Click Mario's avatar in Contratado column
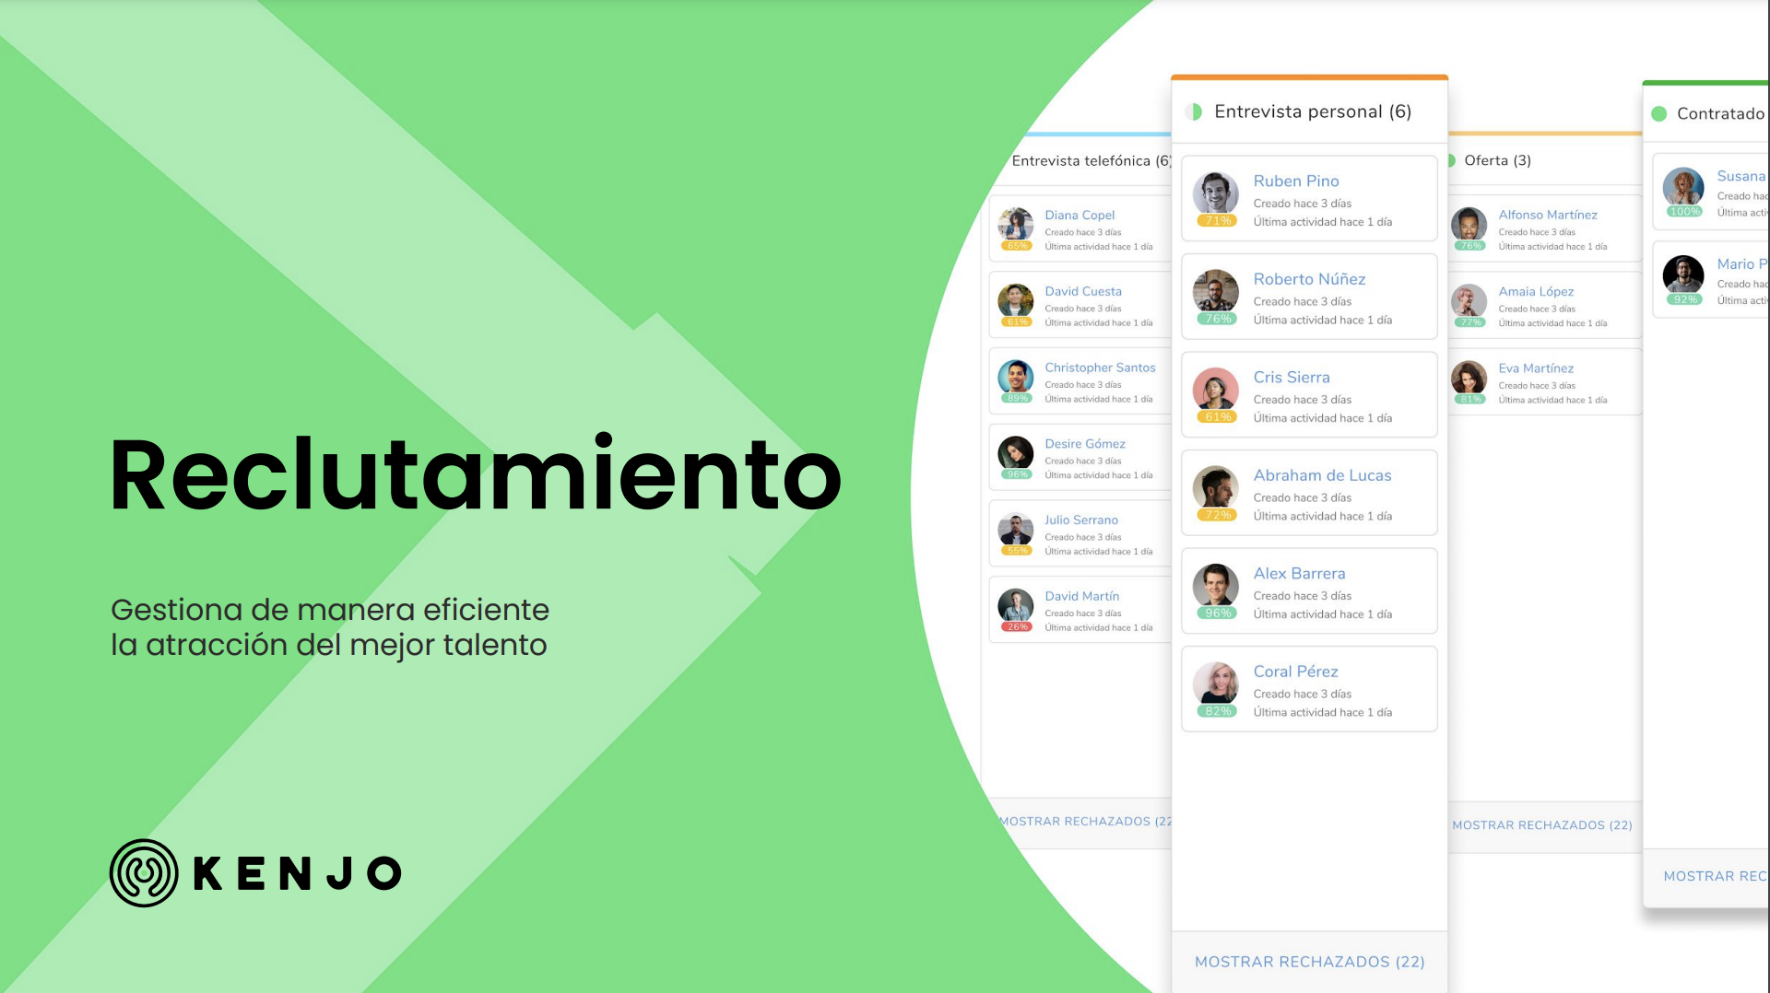 [1683, 275]
